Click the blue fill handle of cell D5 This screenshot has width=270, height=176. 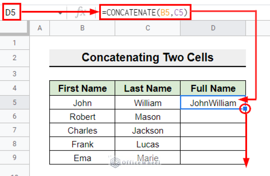click(245, 109)
